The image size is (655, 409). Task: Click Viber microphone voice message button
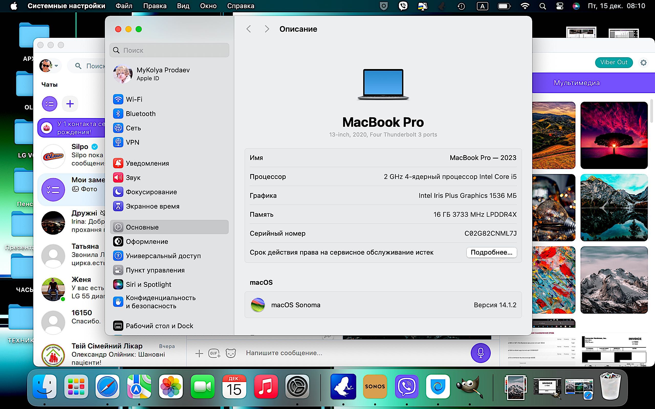[x=481, y=353]
